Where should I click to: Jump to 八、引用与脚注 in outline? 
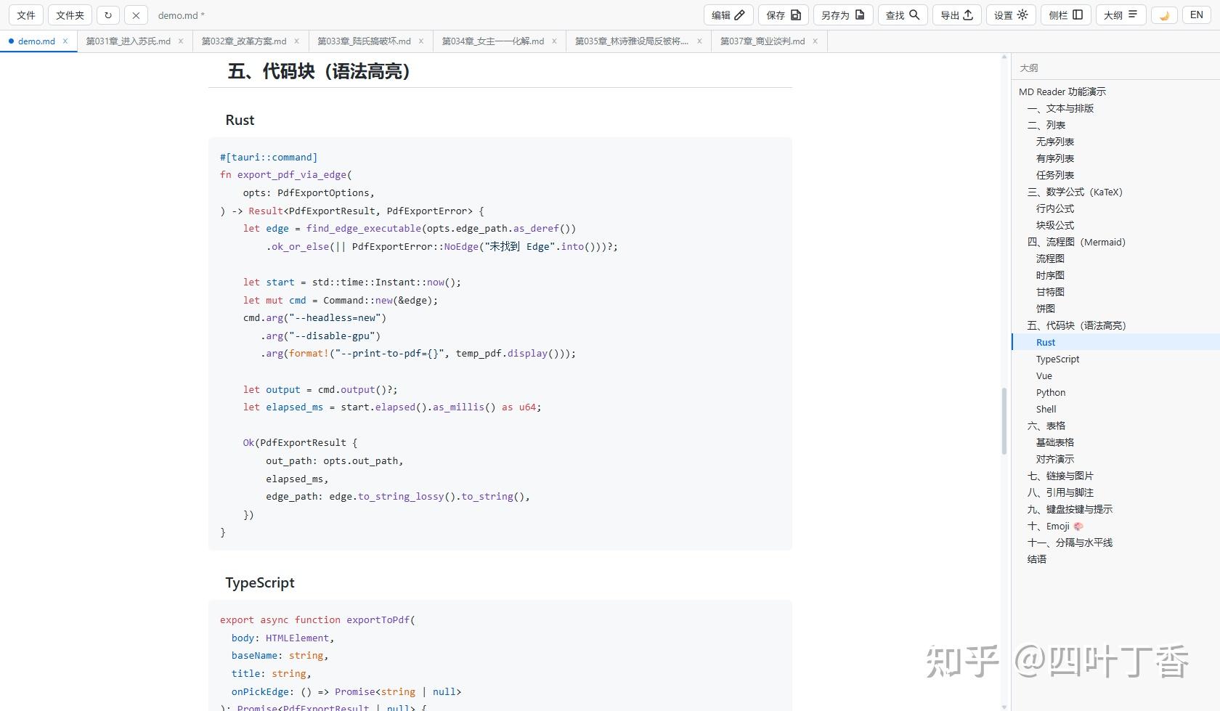[1060, 492]
